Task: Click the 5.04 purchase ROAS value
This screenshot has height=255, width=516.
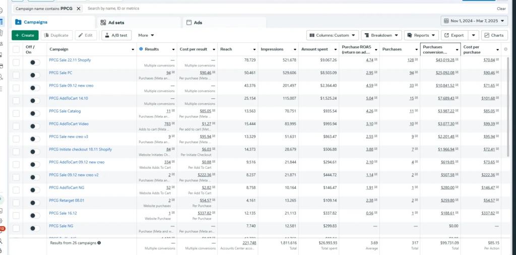Action: coord(369,98)
